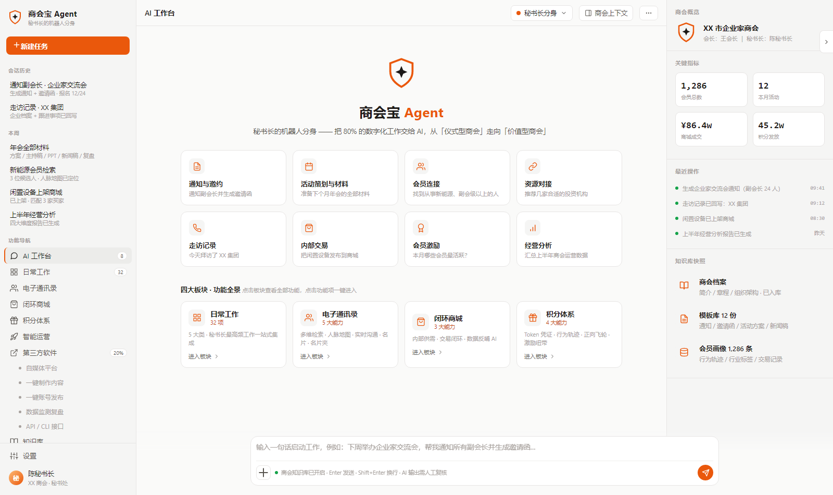Click the 走访记录 phone icon
833x495 pixels.
point(197,228)
